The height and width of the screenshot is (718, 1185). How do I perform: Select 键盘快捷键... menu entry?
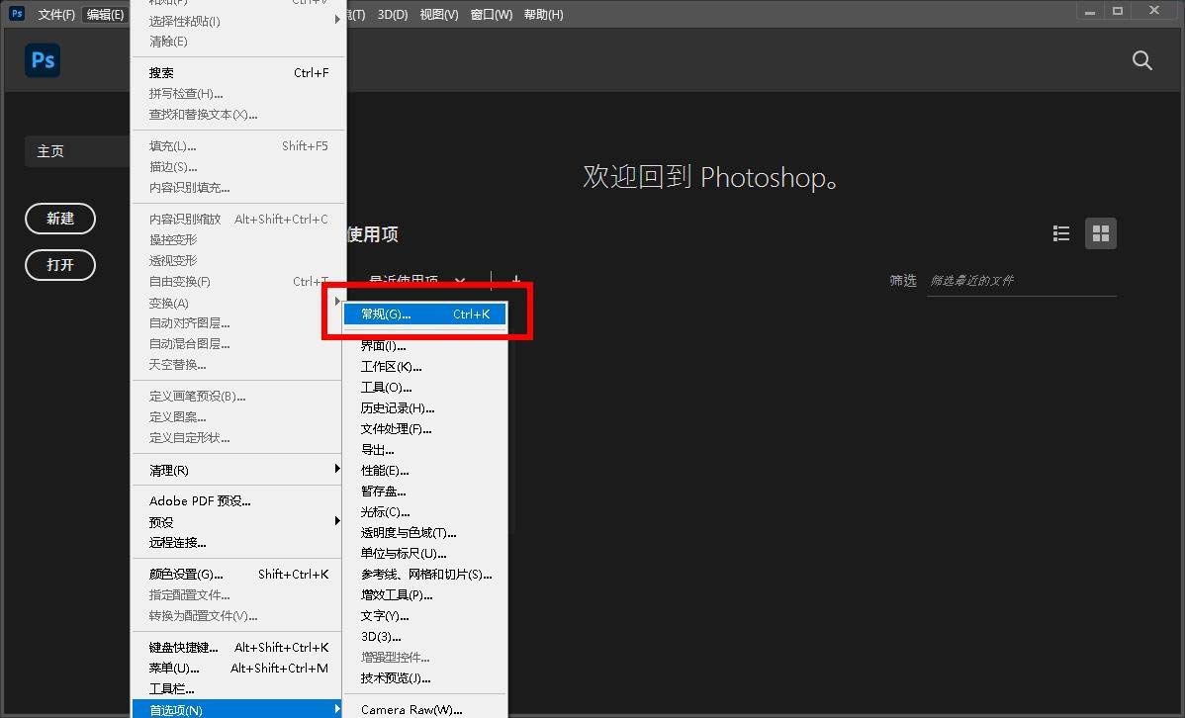click(238, 648)
